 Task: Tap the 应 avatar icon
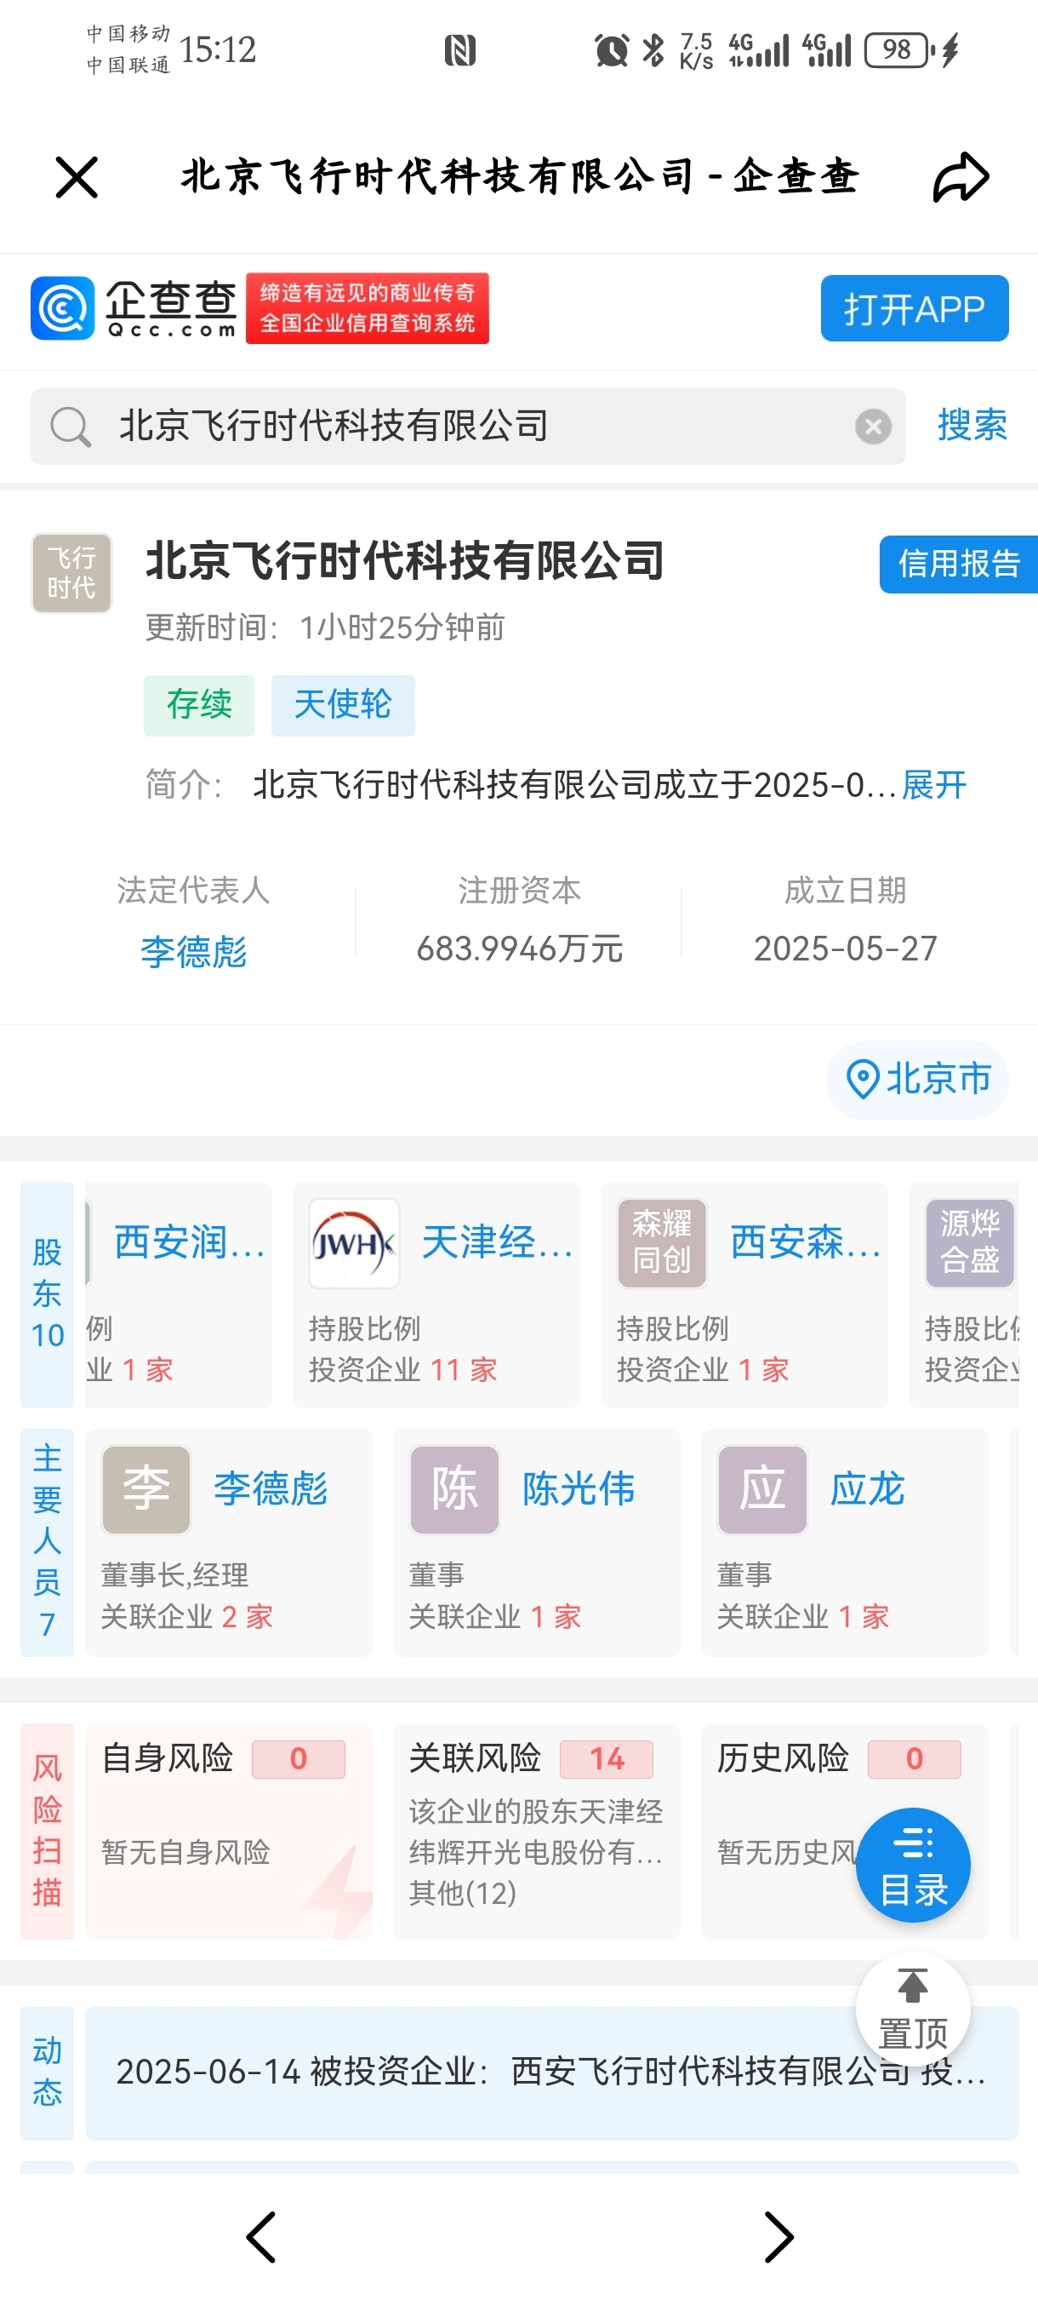pos(762,1489)
